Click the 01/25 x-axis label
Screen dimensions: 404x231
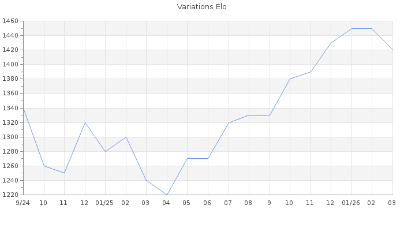105,203
